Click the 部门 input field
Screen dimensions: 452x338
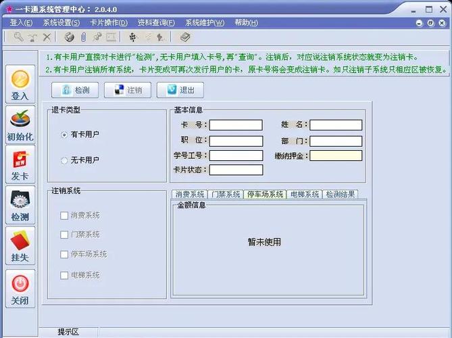tap(336, 141)
